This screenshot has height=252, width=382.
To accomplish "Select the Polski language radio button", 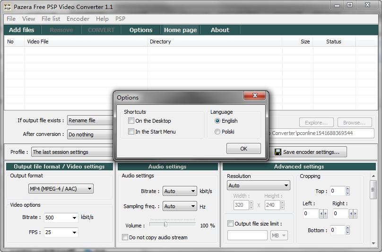I will [x=217, y=132].
